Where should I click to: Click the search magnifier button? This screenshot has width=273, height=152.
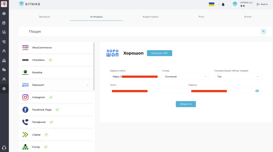click(x=263, y=31)
